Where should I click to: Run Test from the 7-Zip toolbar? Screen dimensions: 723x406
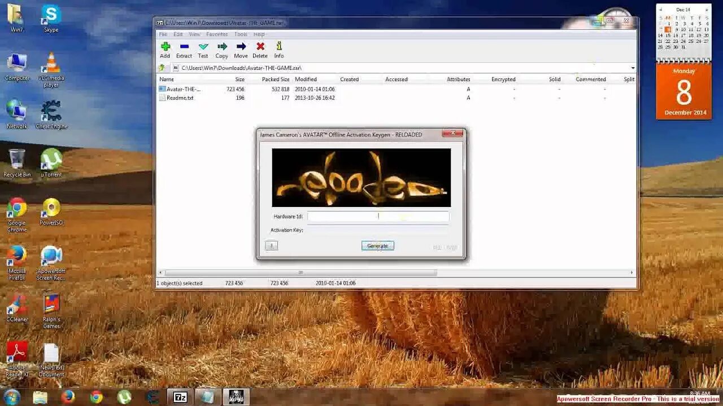coord(203,50)
